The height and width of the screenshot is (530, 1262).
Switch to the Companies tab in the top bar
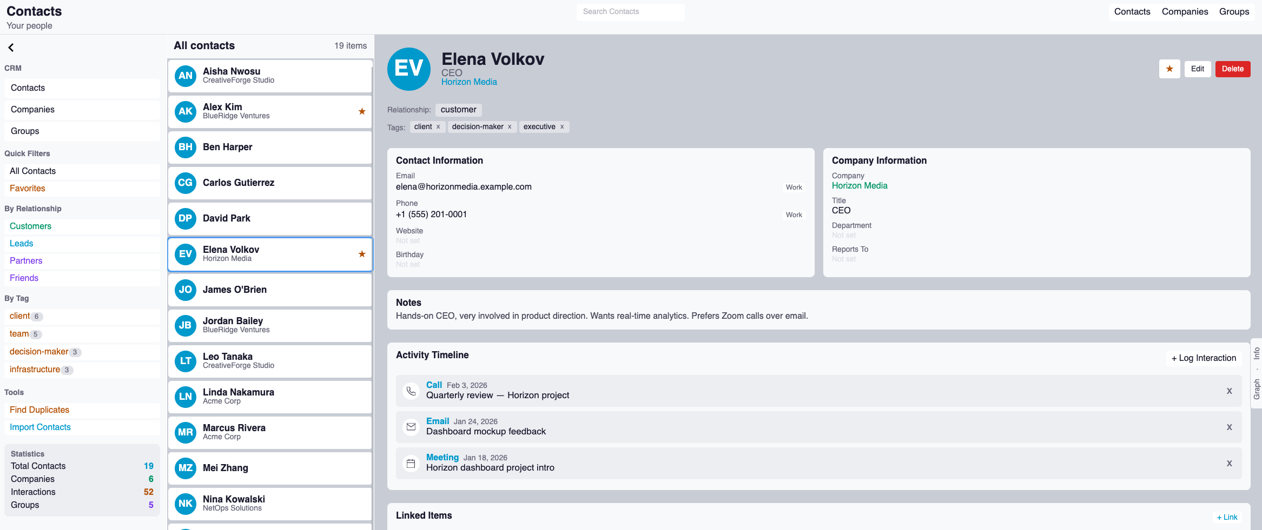(1185, 11)
